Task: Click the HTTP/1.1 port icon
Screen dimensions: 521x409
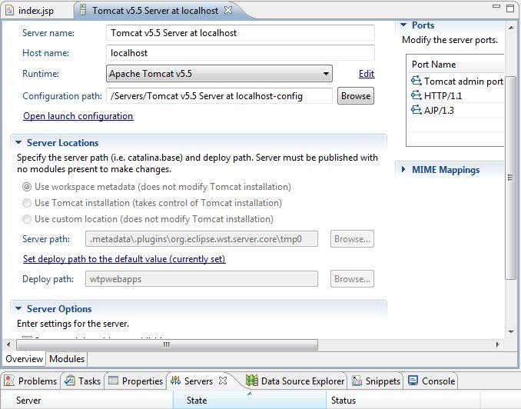Action: pyautogui.click(x=416, y=95)
